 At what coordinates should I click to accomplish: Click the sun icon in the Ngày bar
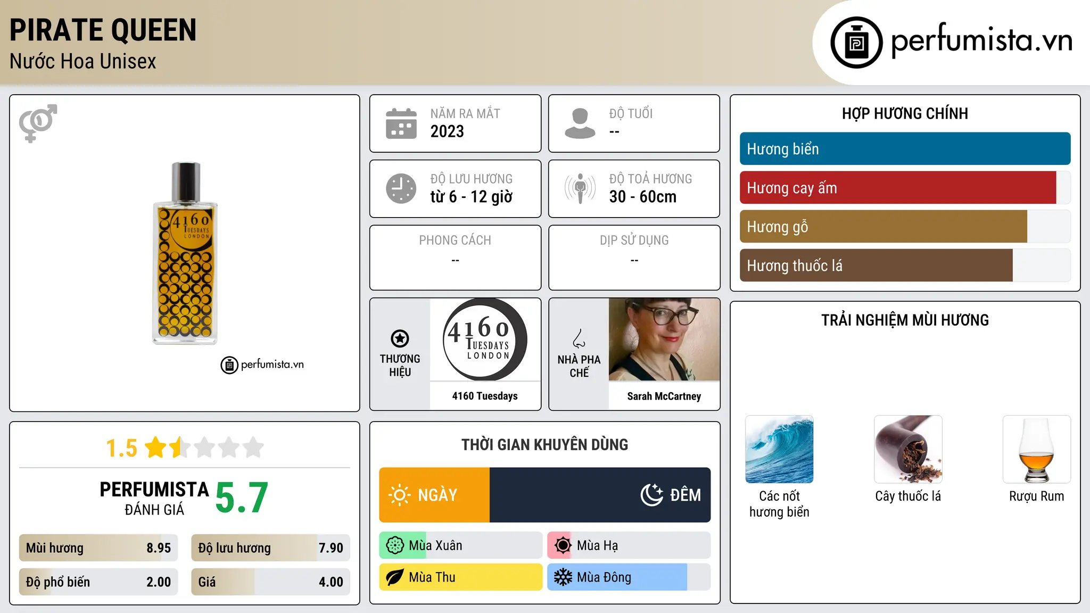(399, 495)
